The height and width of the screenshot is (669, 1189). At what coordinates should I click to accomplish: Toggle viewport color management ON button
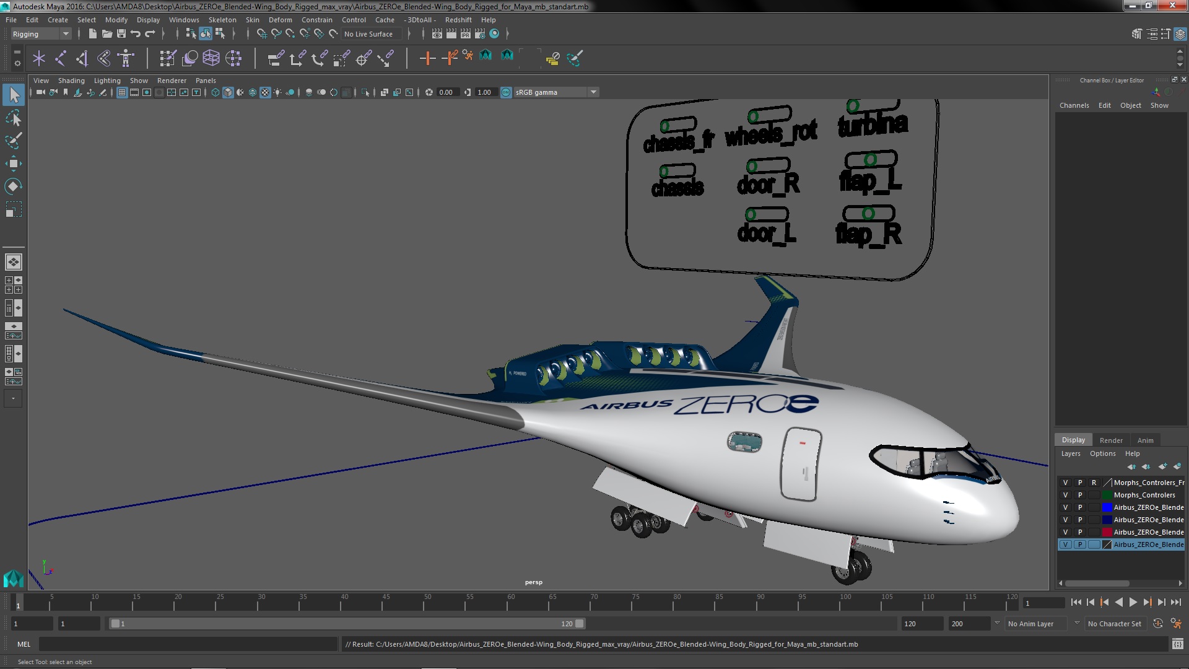pyautogui.click(x=506, y=92)
